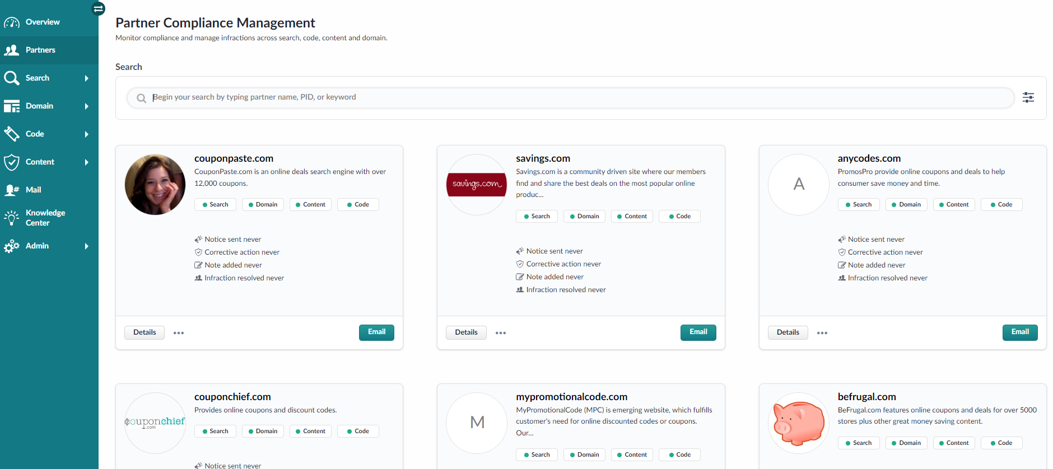Open Mail from the sidebar
This screenshot has height=469, width=1053.
click(x=49, y=190)
